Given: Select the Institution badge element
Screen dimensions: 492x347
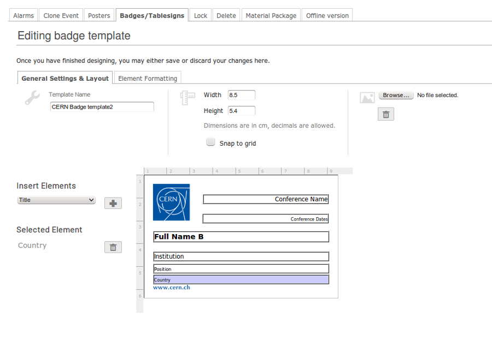Looking at the screenshot, I should pos(241,256).
